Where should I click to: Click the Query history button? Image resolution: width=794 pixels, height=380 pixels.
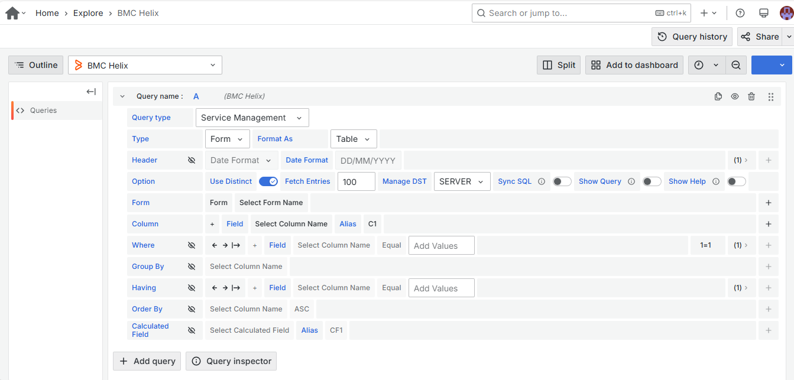(x=692, y=37)
